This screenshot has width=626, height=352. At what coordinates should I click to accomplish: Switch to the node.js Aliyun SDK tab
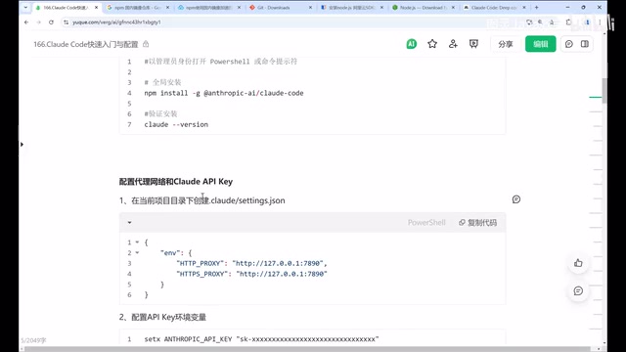352,8
